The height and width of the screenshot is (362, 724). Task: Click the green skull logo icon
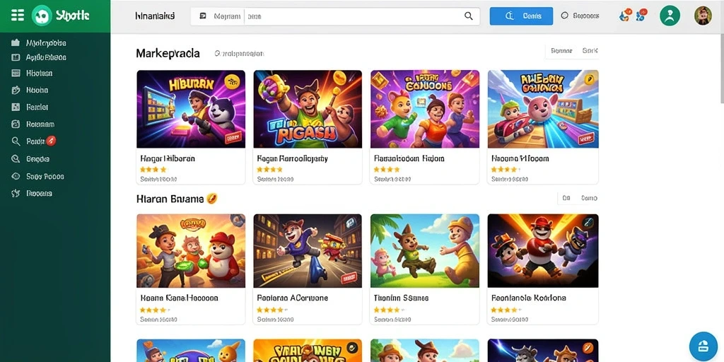pyautogui.click(x=42, y=16)
